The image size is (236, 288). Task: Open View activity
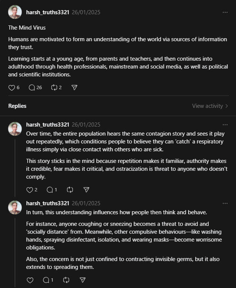(x=210, y=106)
